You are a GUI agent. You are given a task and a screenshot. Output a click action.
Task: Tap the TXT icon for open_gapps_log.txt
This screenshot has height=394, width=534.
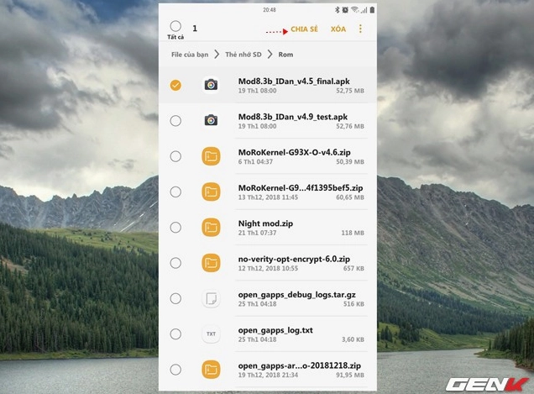click(211, 334)
